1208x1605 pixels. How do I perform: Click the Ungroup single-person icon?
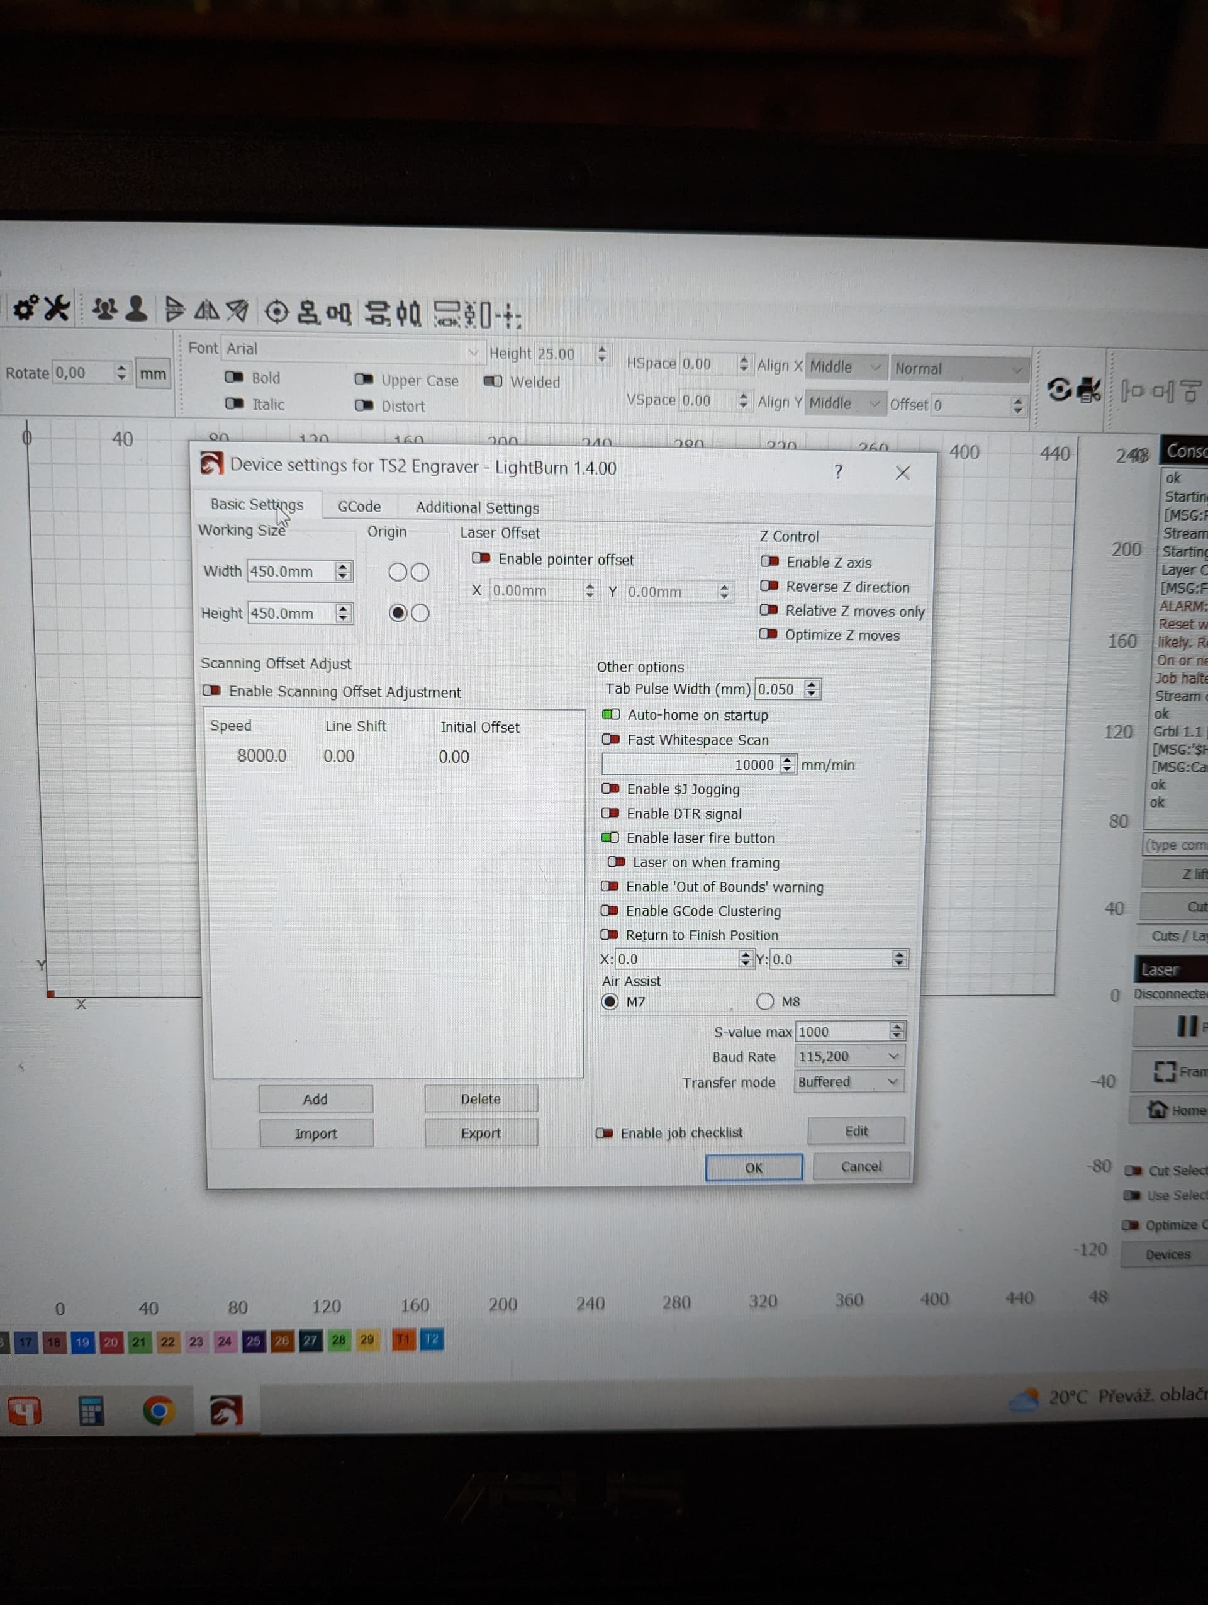pos(137,310)
